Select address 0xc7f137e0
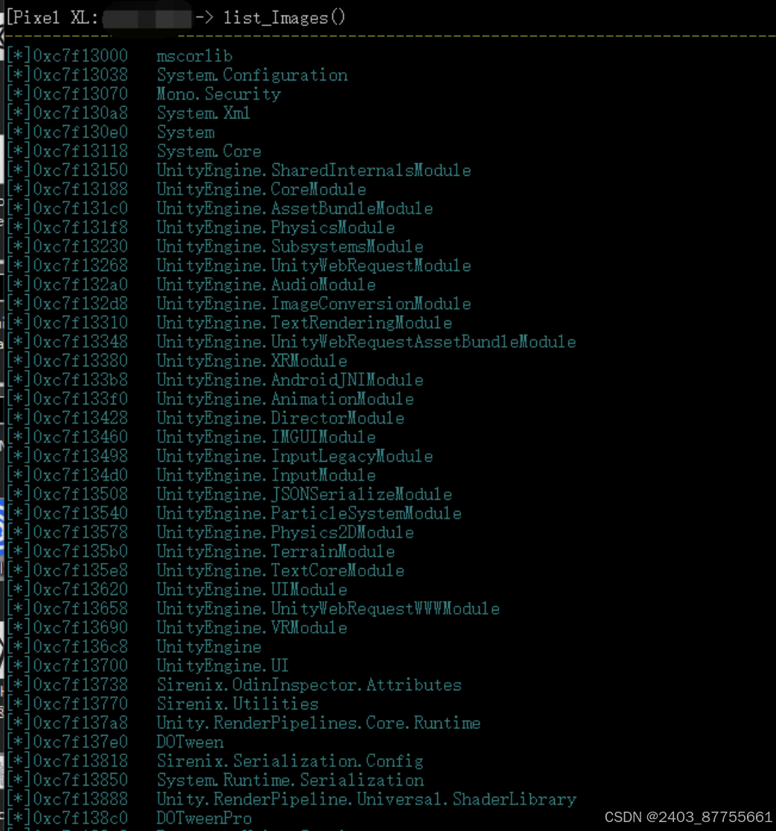The height and width of the screenshot is (831, 776). pyautogui.click(x=80, y=743)
